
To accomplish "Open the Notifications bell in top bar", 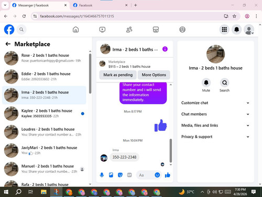I will point(237,29).
